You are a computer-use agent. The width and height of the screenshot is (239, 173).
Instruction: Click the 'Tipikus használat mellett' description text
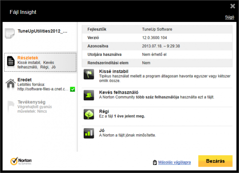point(165,78)
